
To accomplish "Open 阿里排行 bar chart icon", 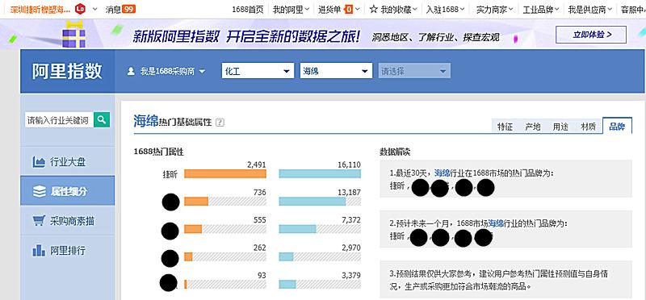I will [x=39, y=250].
